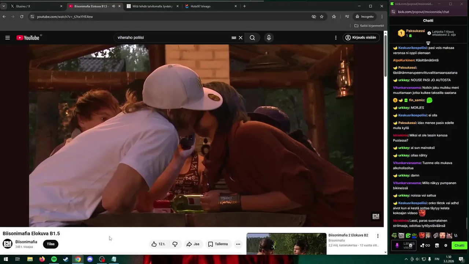The height and width of the screenshot is (264, 469).
Task: Open Firefox from the taskbar
Action: (x=42, y=259)
